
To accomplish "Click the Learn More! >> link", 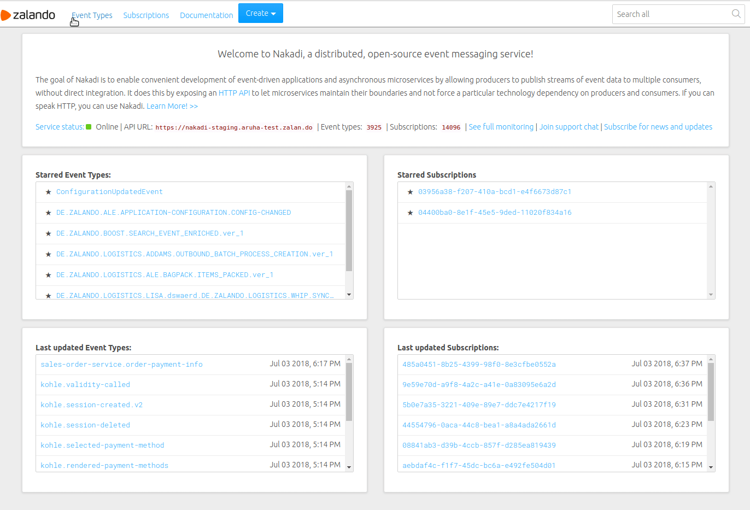I will 172,106.
